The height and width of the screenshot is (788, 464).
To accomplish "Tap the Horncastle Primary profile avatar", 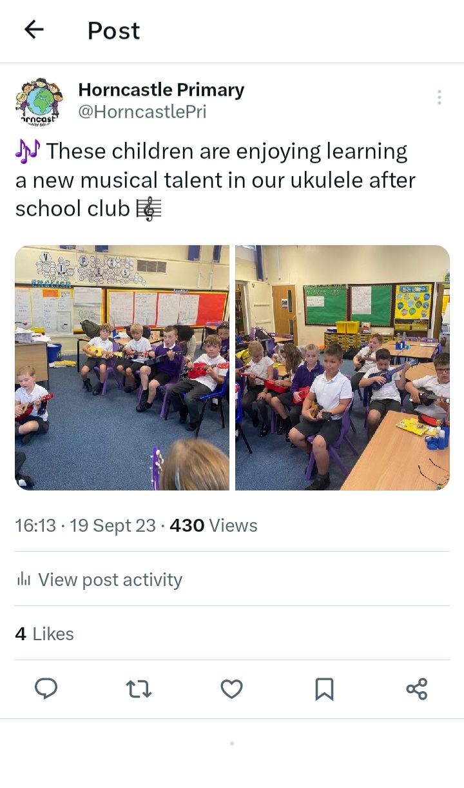I will pyautogui.click(x=39, y=101).
